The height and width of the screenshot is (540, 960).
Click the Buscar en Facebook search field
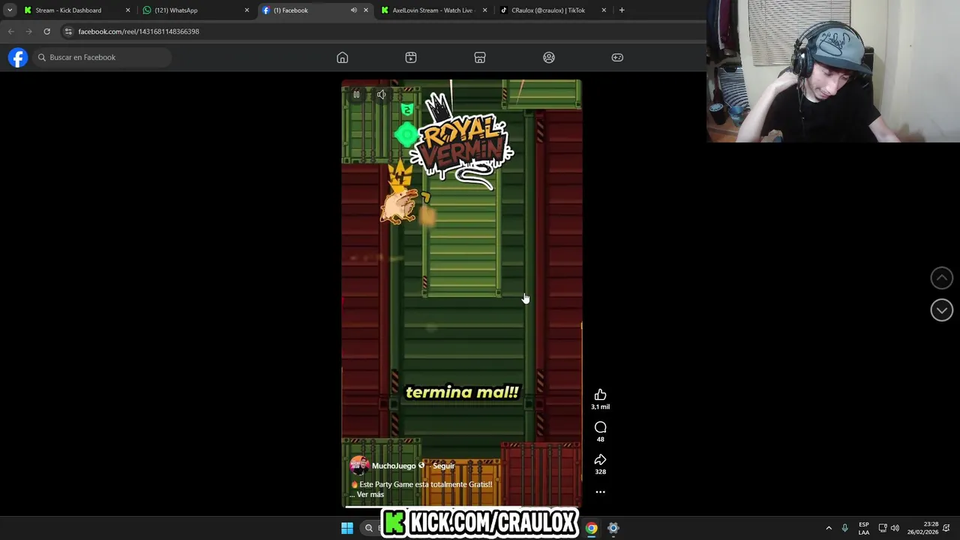102,58
